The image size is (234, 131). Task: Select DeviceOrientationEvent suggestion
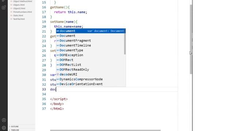91,84
